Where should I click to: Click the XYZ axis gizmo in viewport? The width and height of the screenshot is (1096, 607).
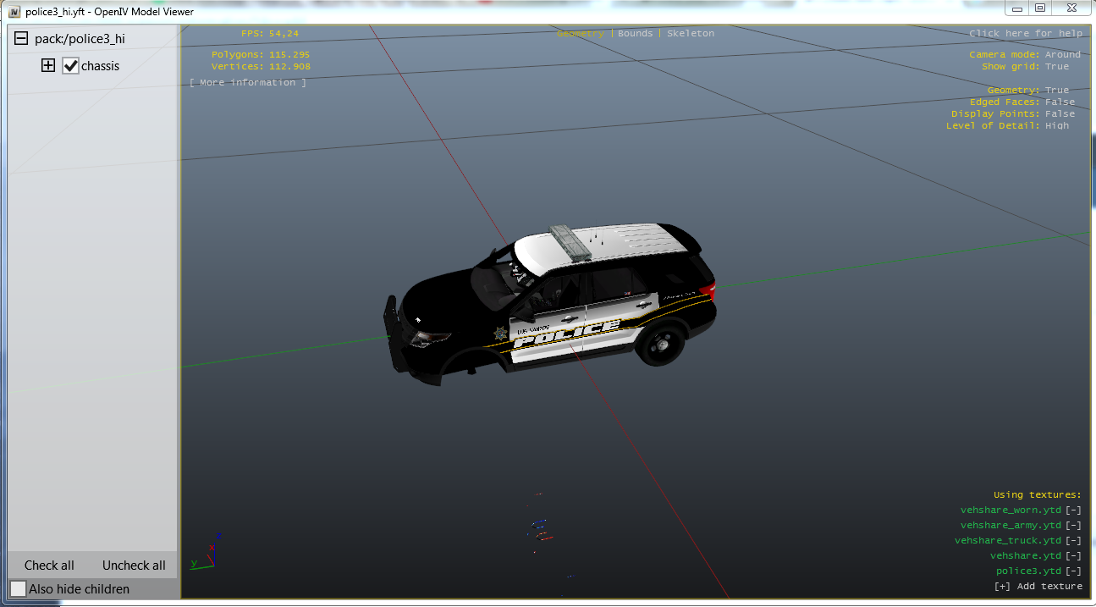(207, 550)
